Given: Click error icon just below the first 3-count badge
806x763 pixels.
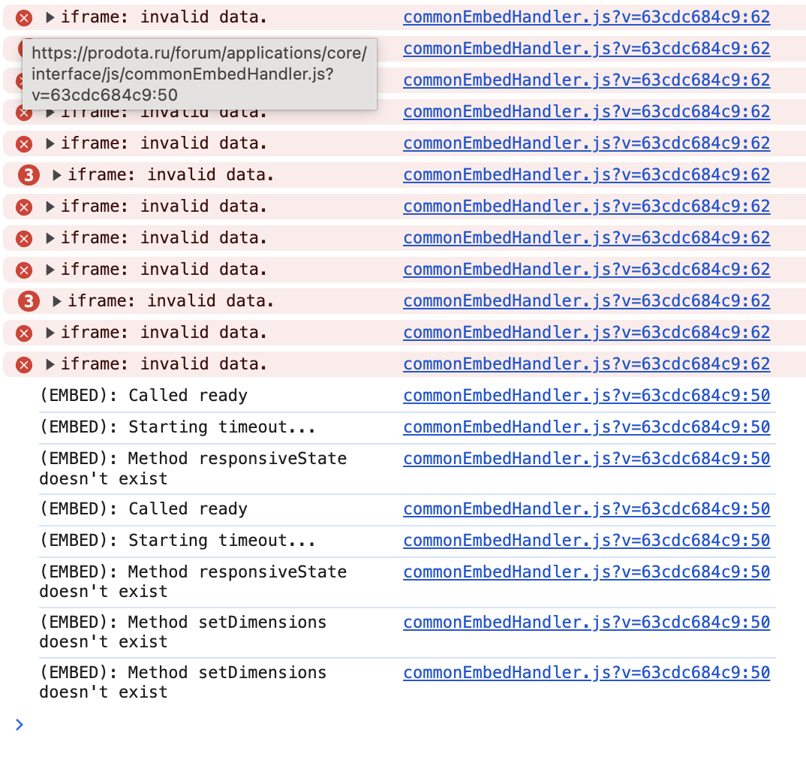Looking at the screenshot, I should pyautogui.click(x=25, y=207).
